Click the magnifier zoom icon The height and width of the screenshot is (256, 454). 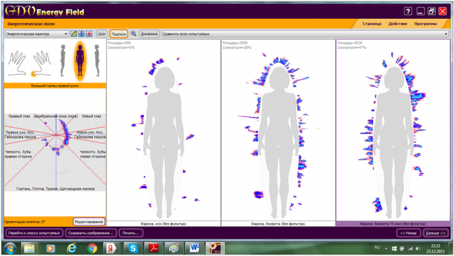click(x=133, y=34)
